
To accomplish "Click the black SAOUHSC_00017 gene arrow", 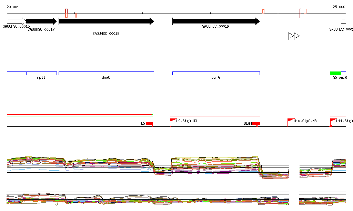I will (41, 21).
